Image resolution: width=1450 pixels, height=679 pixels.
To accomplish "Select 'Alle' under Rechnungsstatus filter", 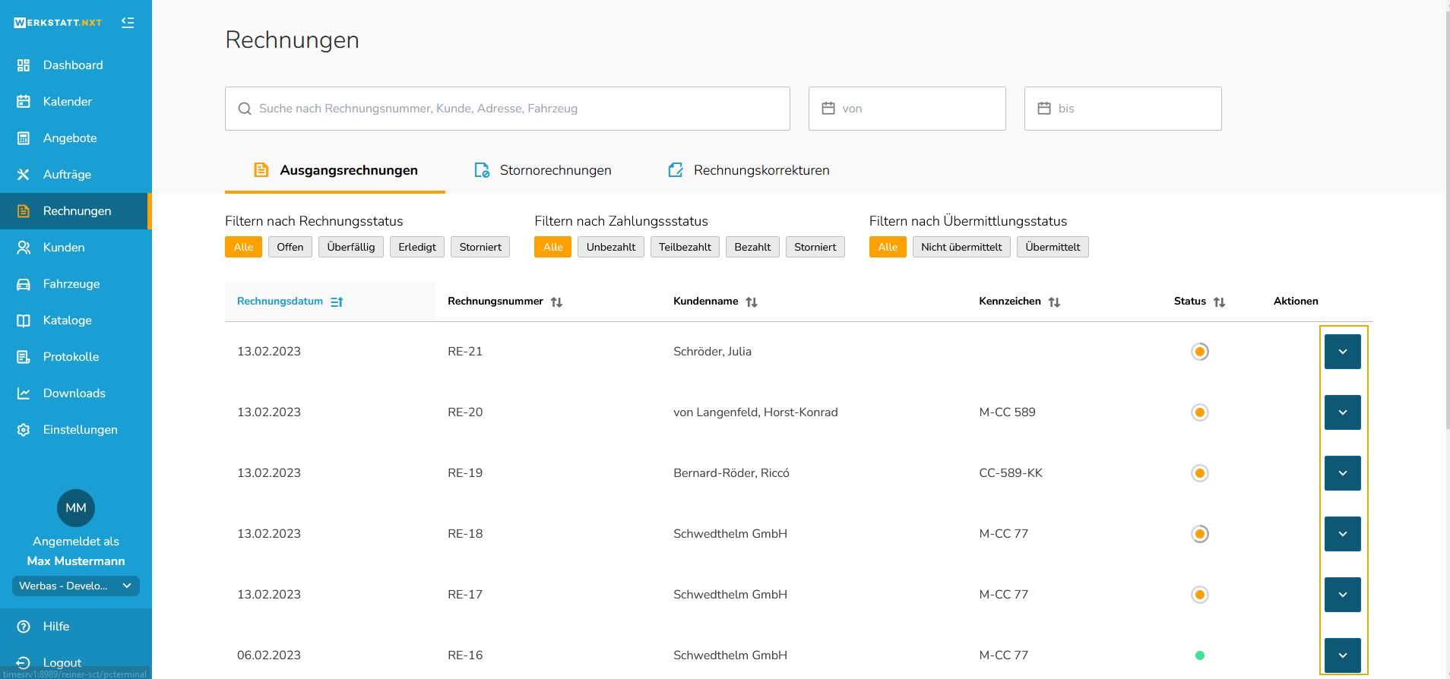I will 243,247.
